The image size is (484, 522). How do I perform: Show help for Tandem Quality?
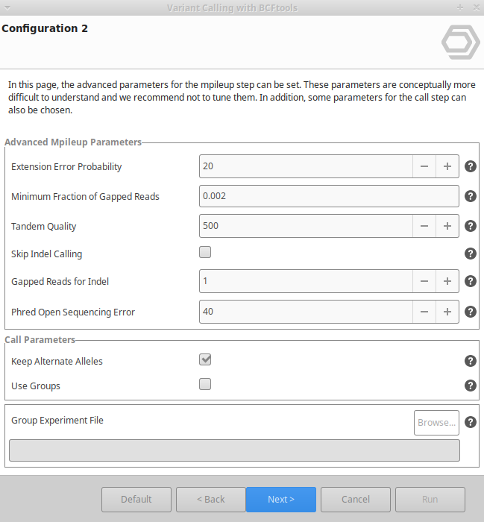click(x=471, y=226)
